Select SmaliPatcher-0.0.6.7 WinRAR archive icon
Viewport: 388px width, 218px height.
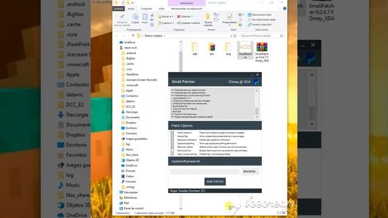[x=262, y=47]
